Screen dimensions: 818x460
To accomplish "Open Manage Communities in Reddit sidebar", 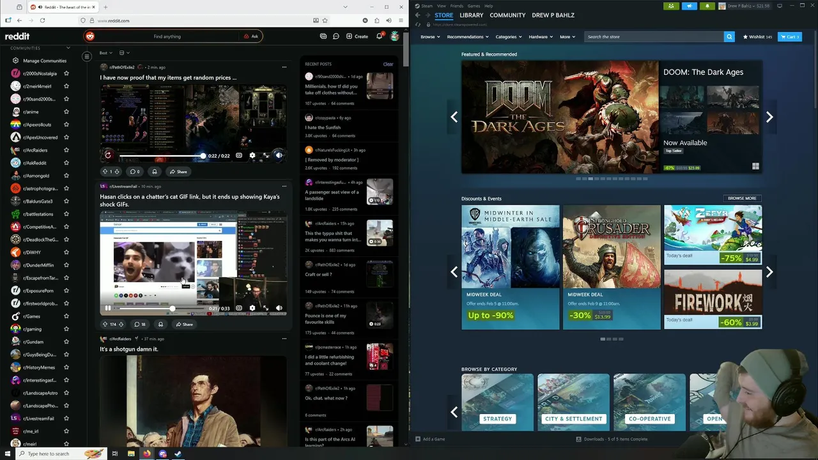I will click(38, 61).
